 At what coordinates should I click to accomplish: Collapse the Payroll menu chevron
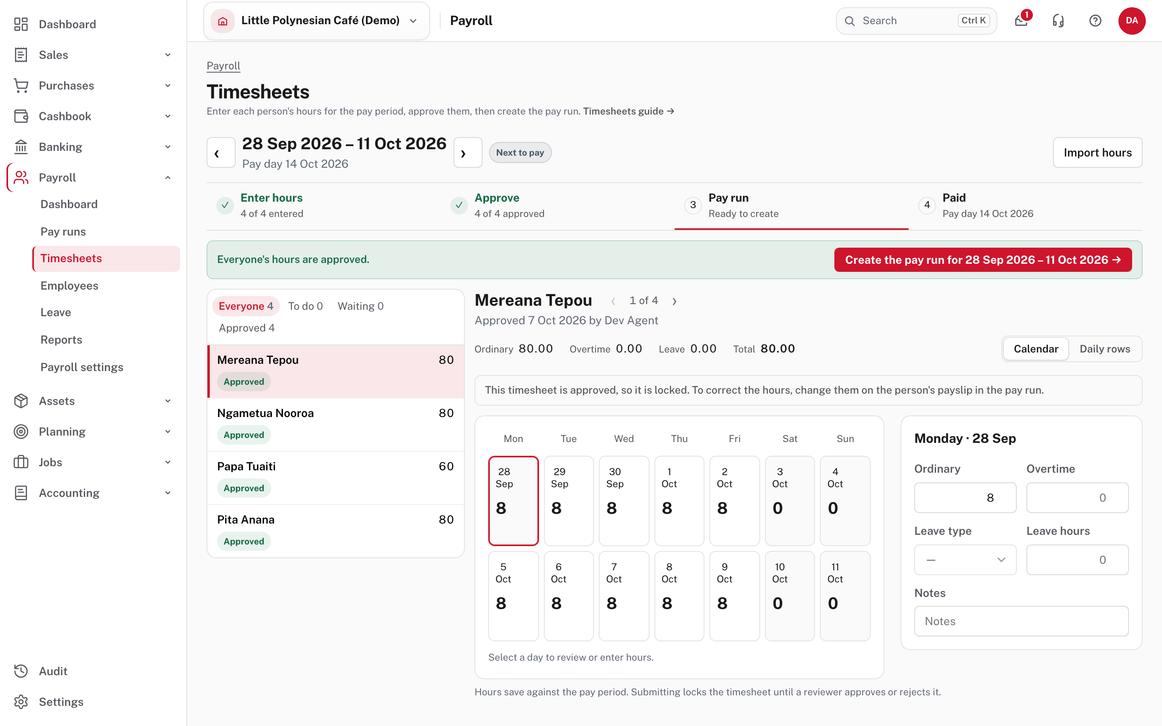click(167, 177)
